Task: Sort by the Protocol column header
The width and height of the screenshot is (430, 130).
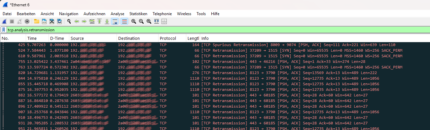Action: pyautogui.click(x=172, y=38)
